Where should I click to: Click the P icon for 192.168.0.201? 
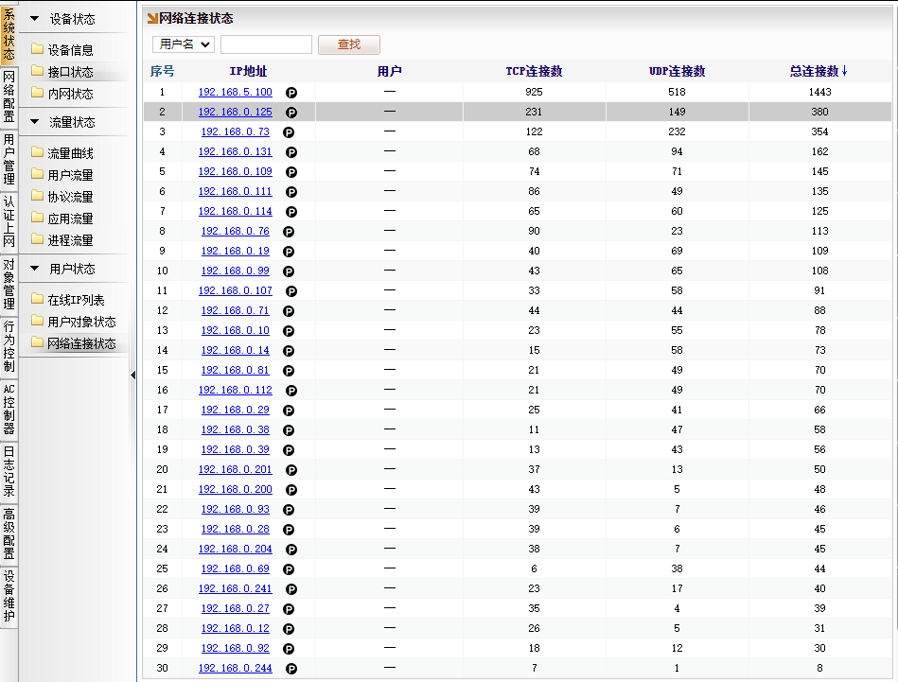(x=291, y=470)
